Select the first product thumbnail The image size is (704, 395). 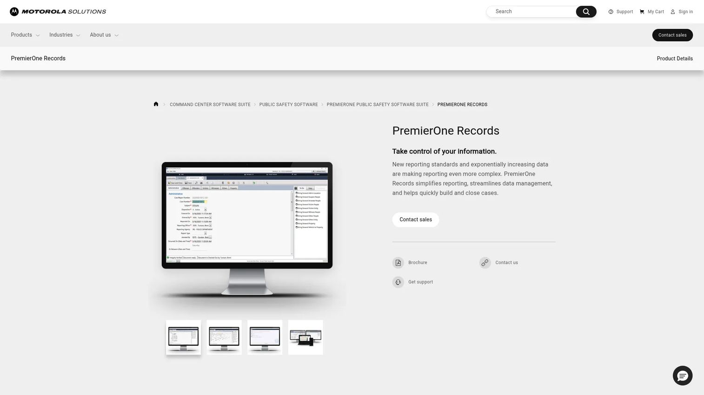[184, 337]
